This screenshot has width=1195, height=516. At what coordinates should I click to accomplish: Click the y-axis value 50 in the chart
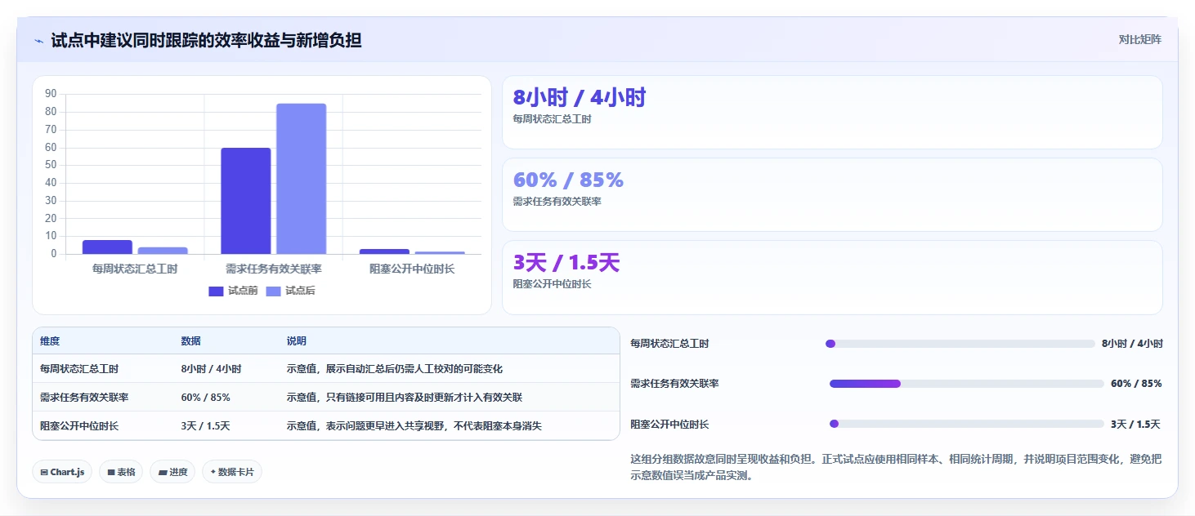(51, 165)
